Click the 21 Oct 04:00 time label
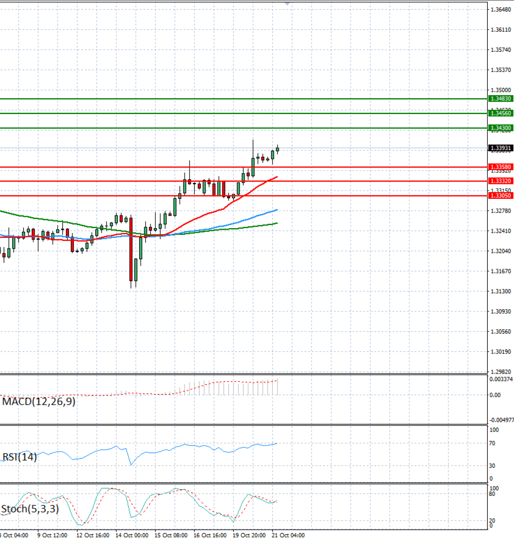 click(288, 535)
